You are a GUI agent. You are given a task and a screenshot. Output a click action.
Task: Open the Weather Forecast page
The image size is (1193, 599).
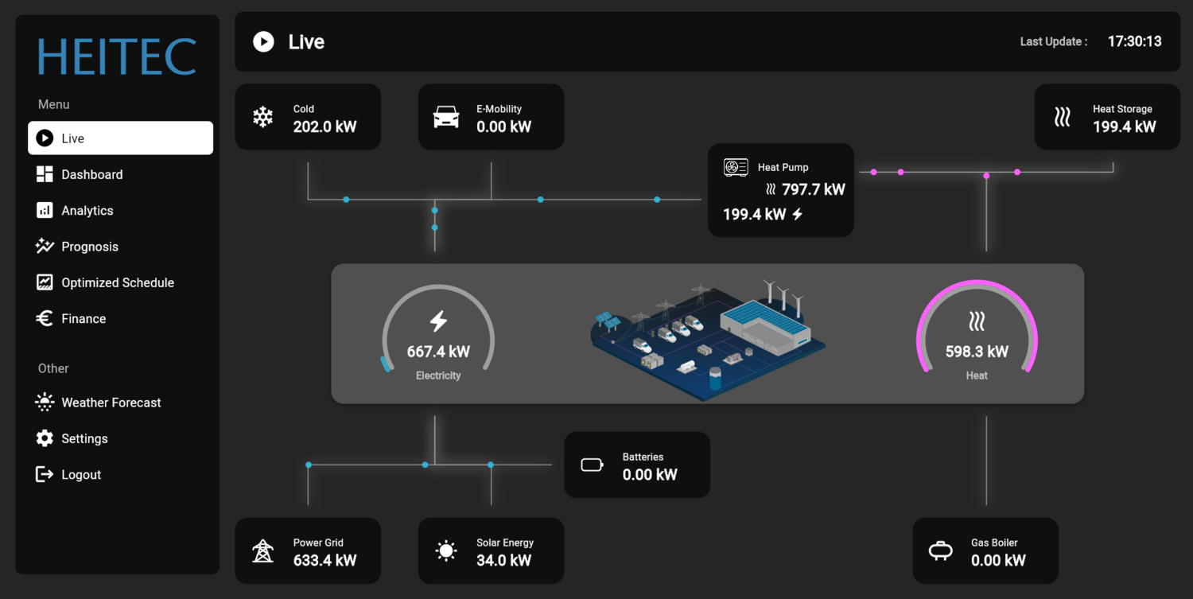111,403
